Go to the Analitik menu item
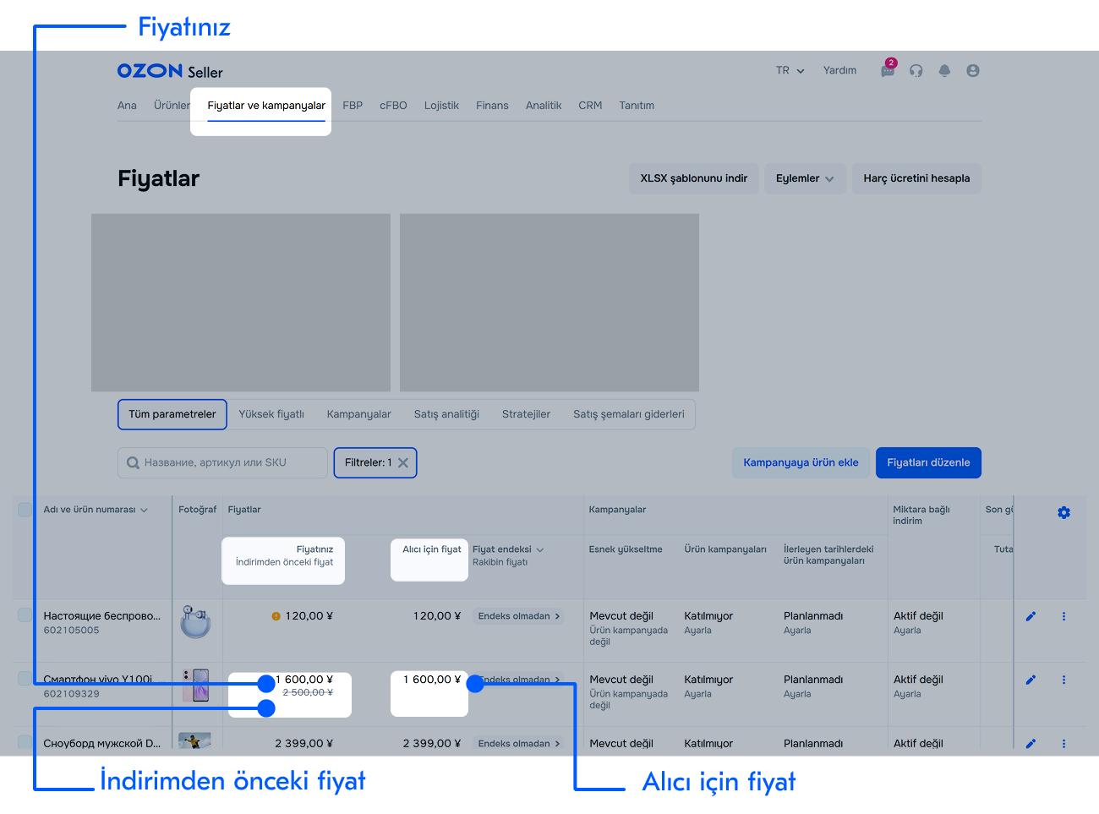1099x814 pixels. tap(543, 106)
